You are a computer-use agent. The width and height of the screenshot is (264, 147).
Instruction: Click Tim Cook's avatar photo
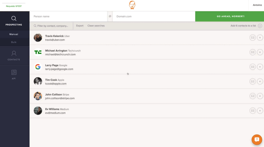point(38,81)
